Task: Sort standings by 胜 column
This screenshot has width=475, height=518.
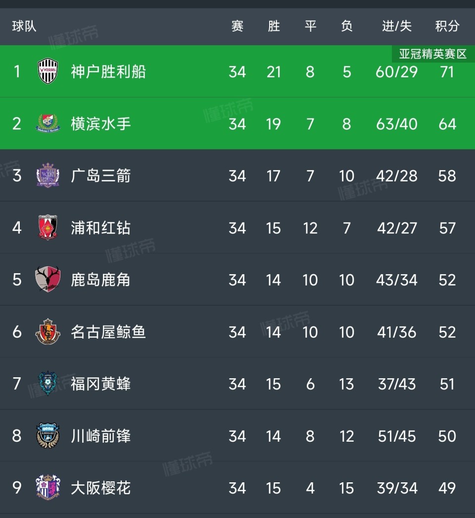Action: (x=274, y=27)
